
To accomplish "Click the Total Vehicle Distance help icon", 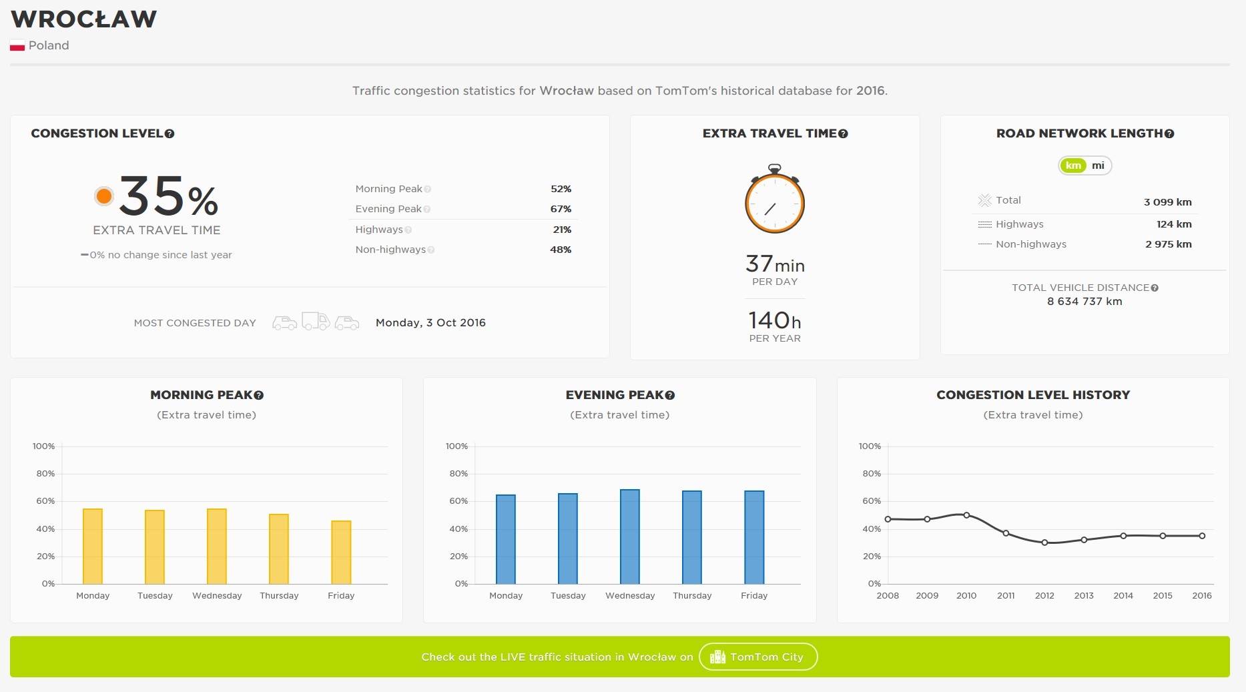I will pos(1155,288).
